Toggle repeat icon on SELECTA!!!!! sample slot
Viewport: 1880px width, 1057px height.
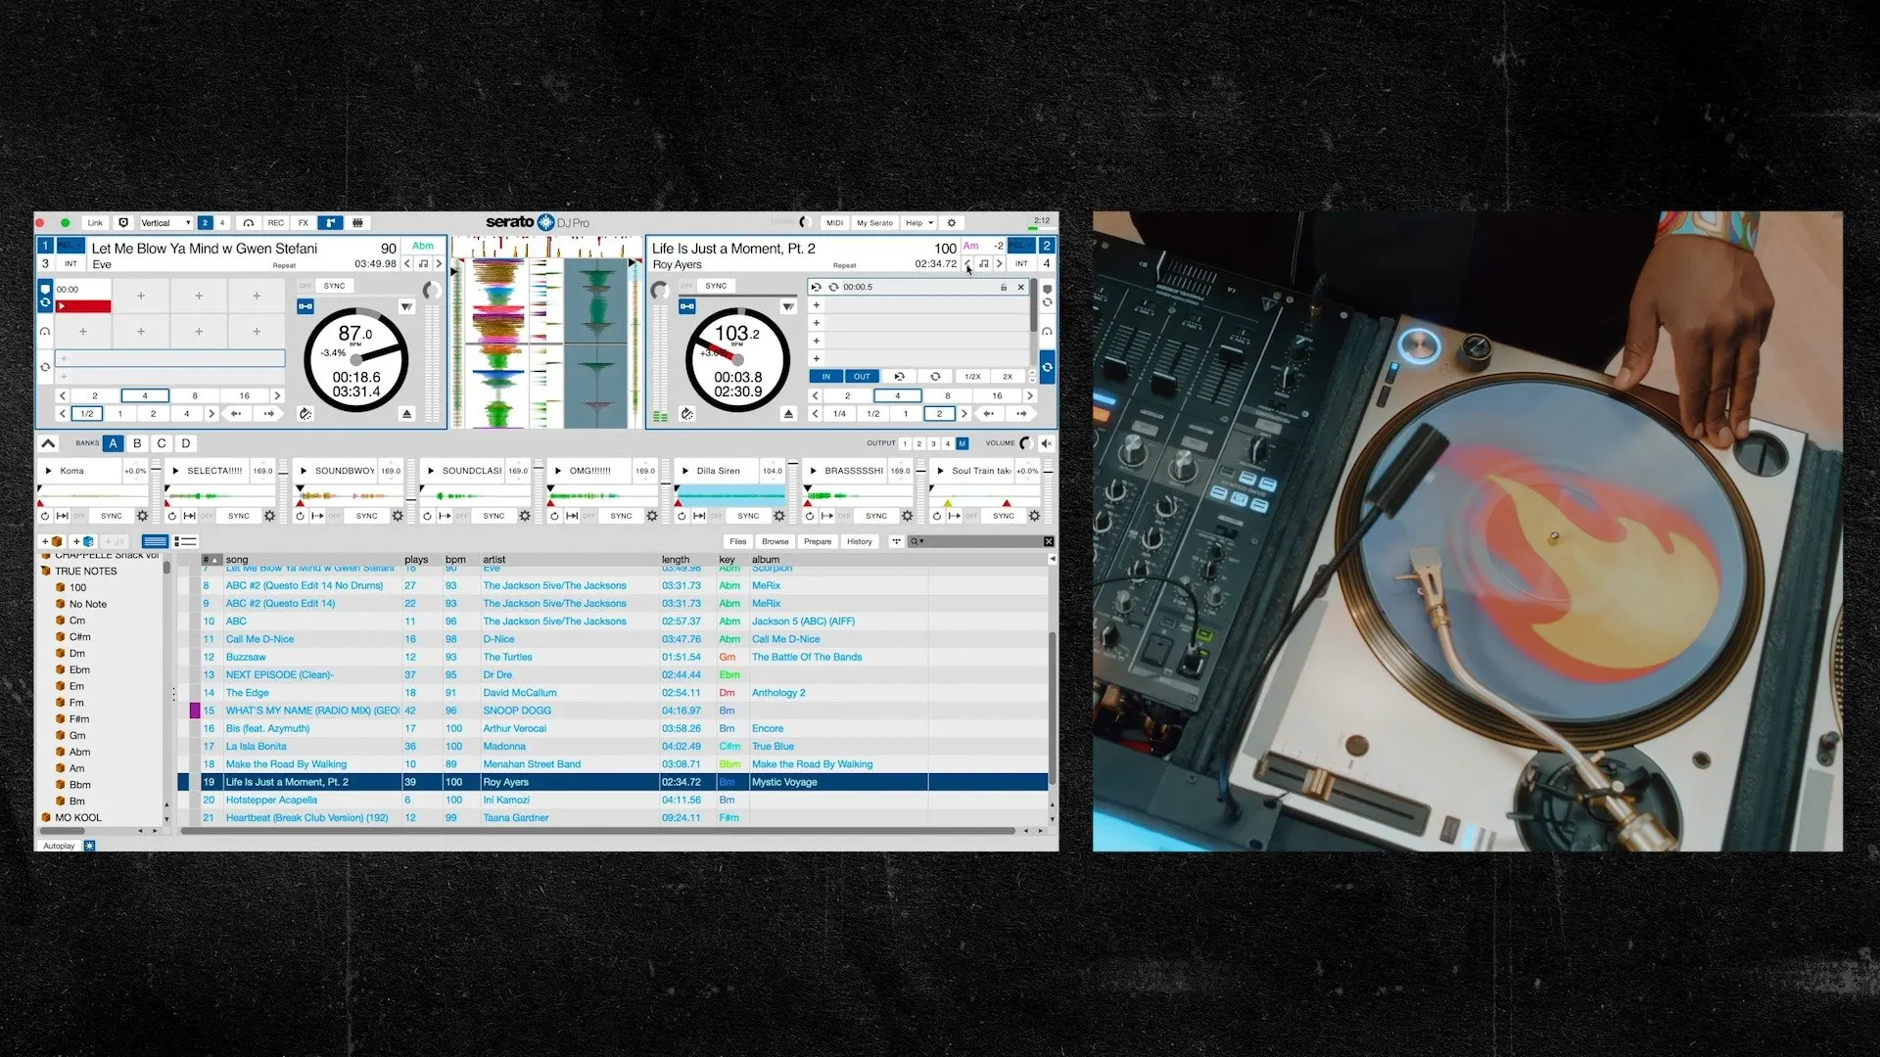pos(172,516)
